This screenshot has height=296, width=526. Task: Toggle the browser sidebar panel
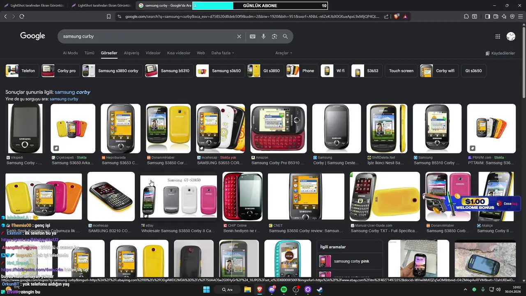(x=487, y=16)
